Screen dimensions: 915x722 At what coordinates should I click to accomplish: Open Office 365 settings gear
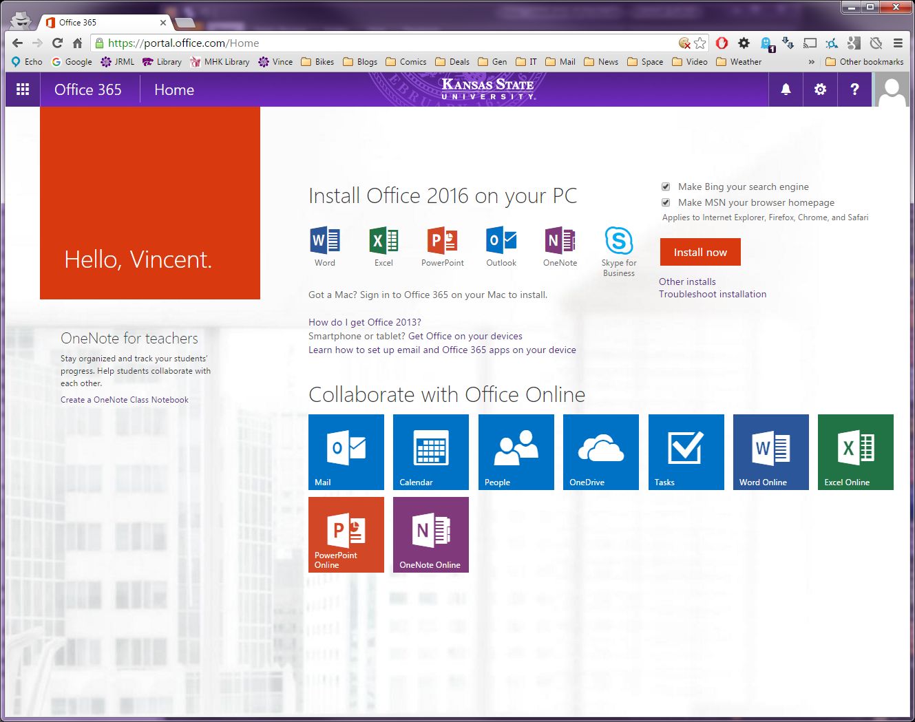tap(820, 89)
